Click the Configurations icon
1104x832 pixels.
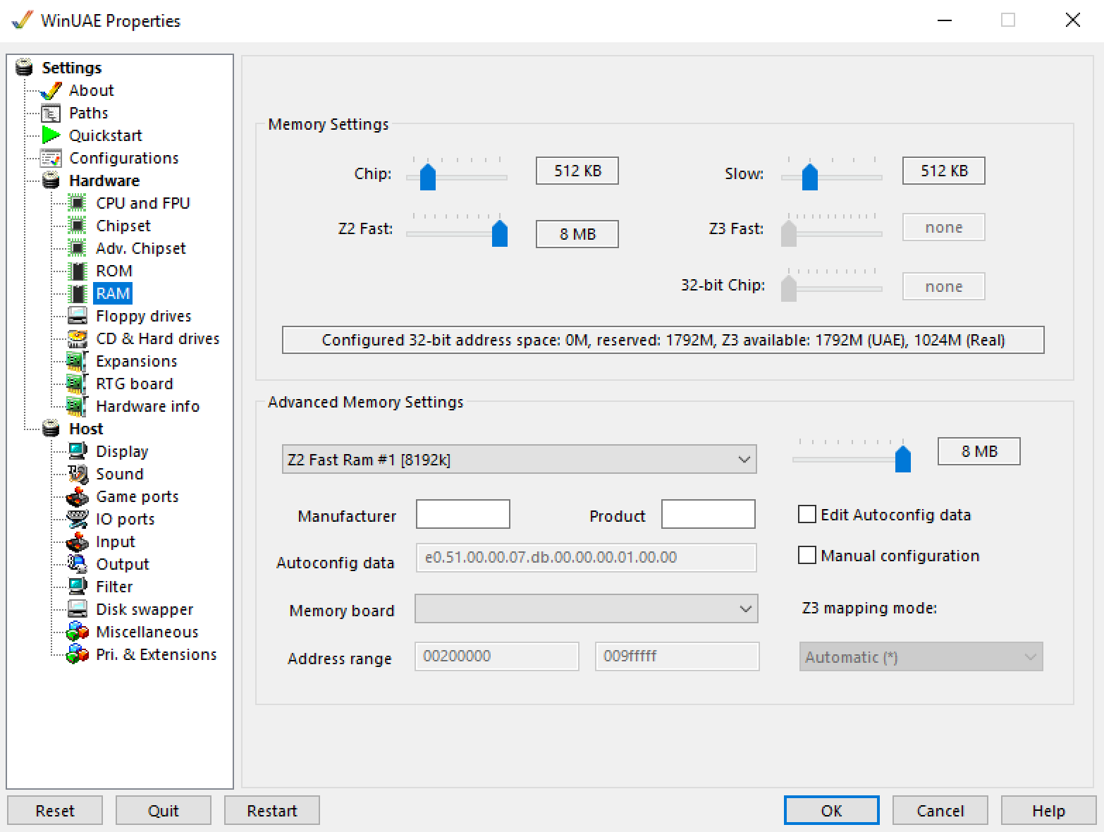coord(51,158)
